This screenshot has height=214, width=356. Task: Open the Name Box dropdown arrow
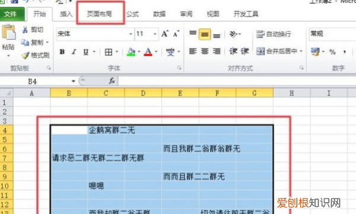(73, 81)
